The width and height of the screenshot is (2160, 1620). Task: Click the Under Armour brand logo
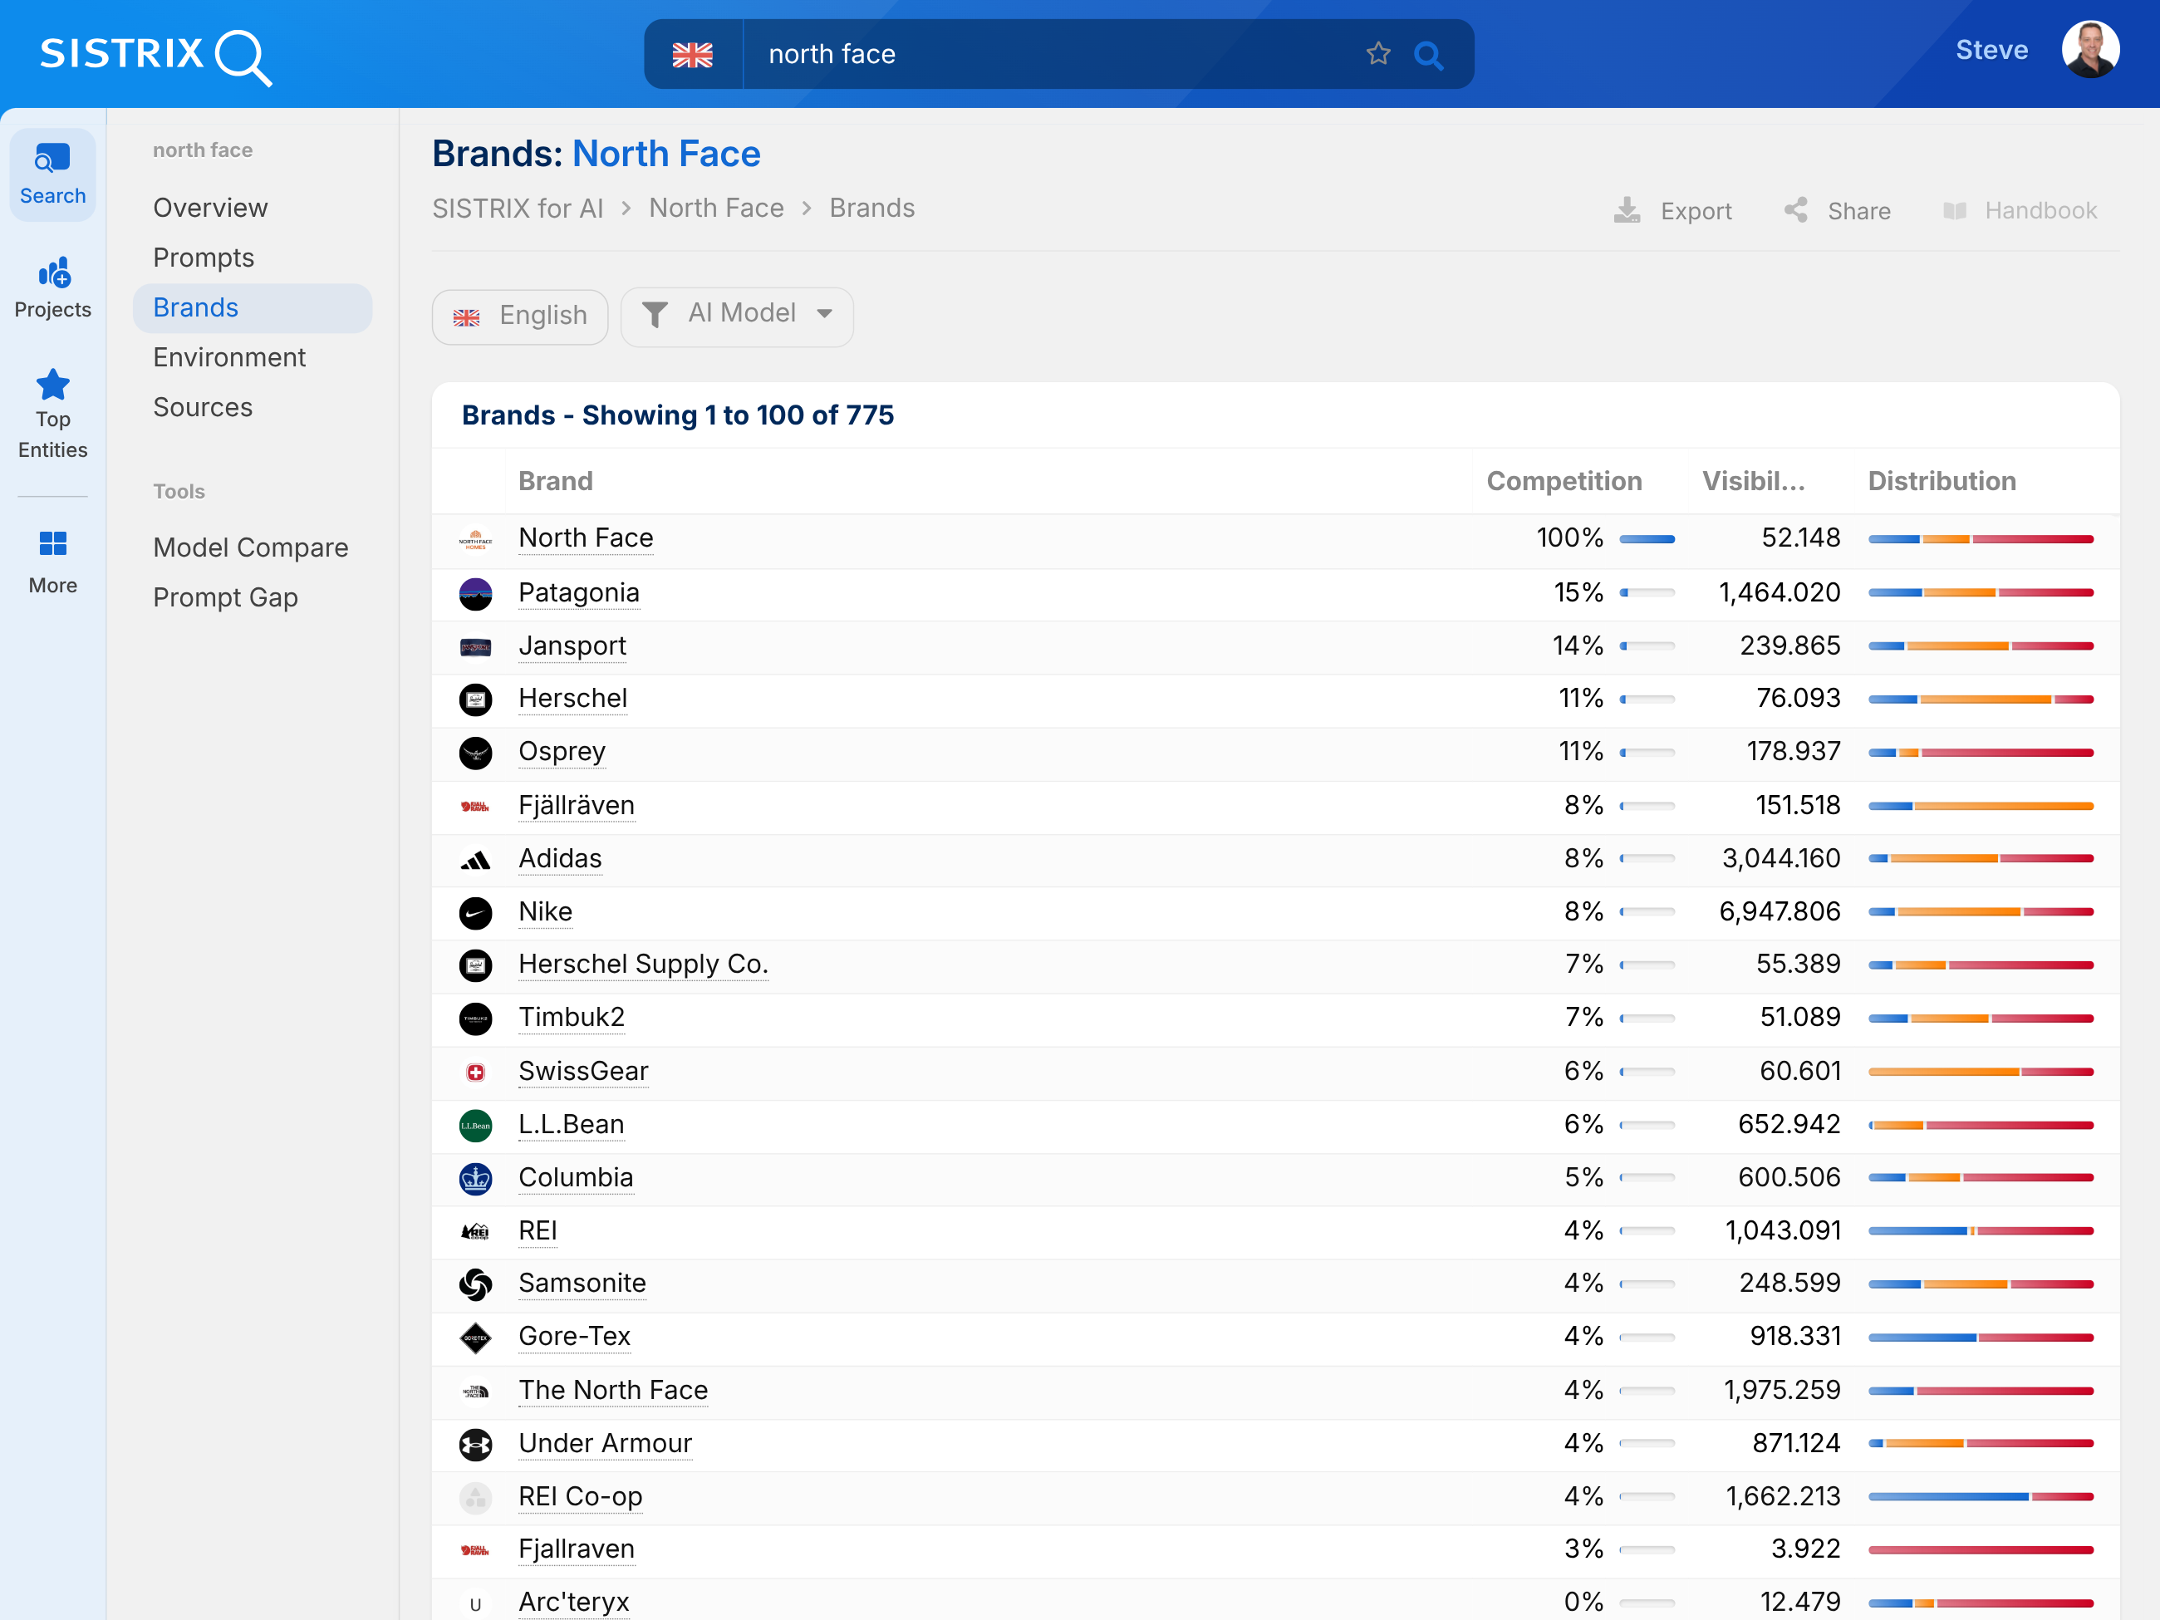point(475,1444)
